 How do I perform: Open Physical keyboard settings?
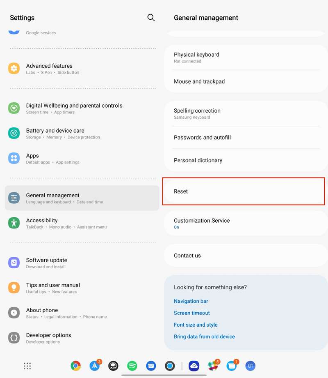(x=244, y=58)
